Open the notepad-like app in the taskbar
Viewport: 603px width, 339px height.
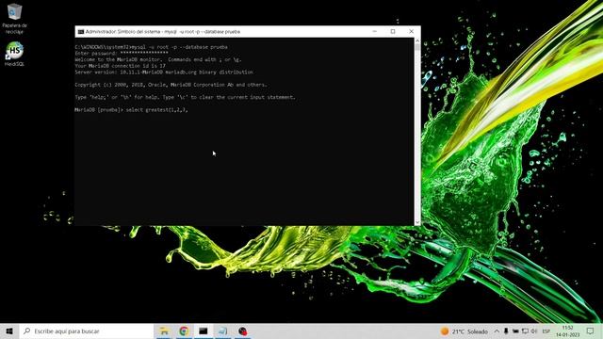[x=222, y=331]
